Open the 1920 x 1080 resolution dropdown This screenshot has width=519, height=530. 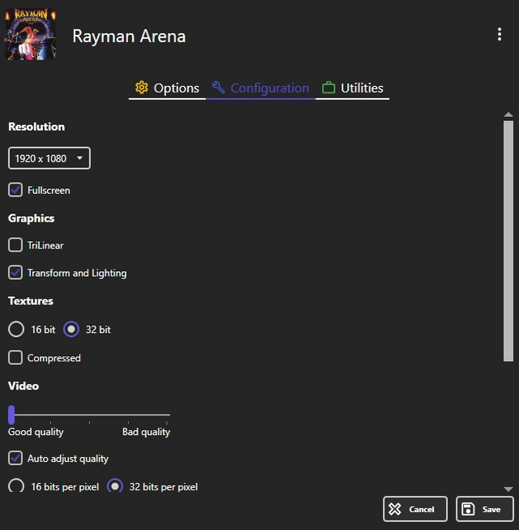point(49,158)
